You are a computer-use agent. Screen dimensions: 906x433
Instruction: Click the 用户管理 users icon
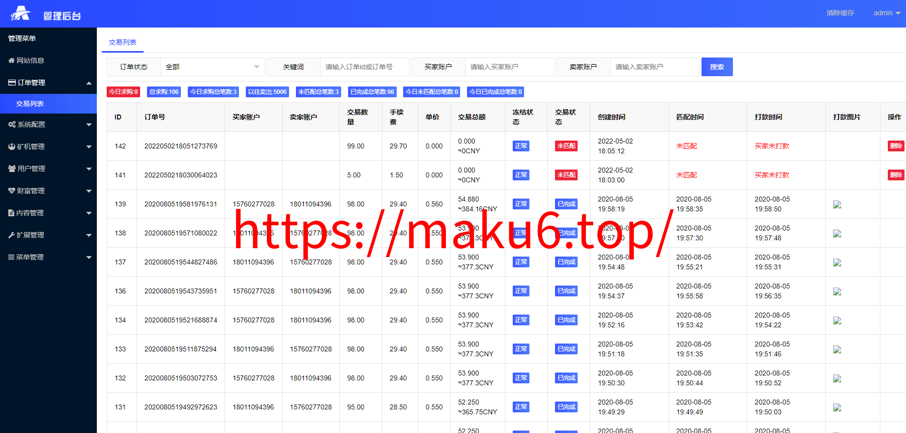pos(12,169)
